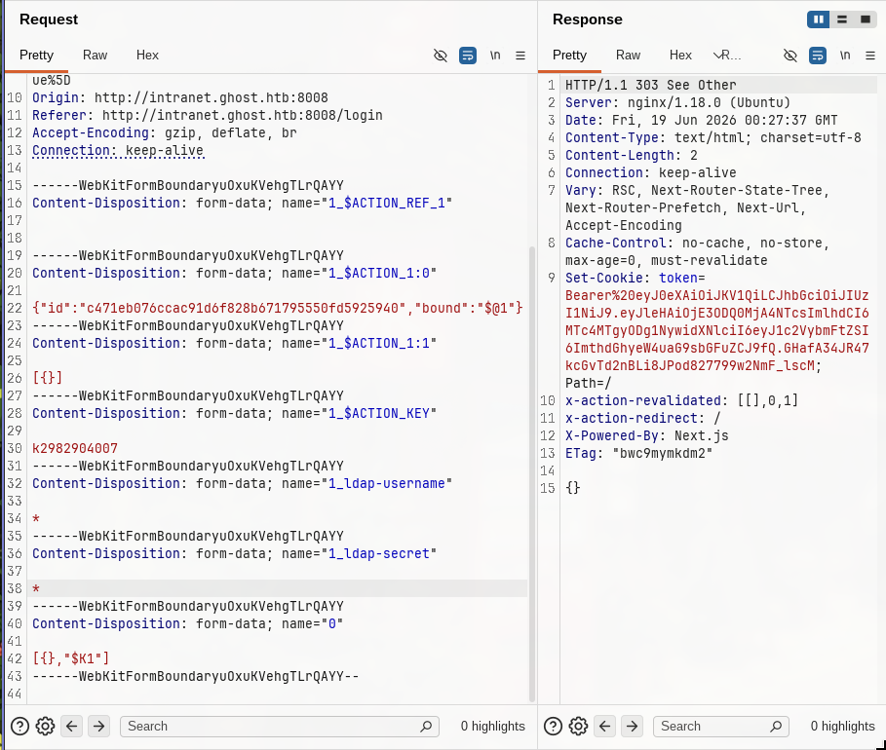
Task: Click Accept-Encoding header in Request
Action: click(x=165, y=132)
